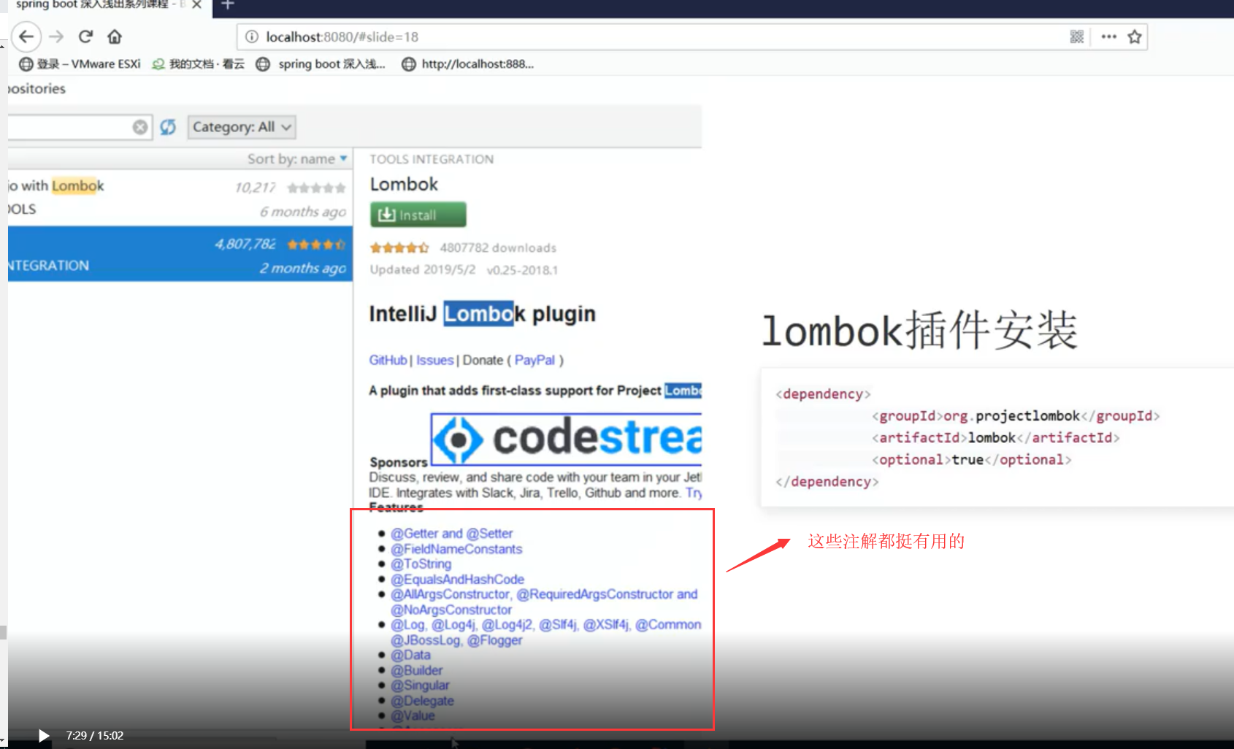
Task: Play the video with the play button
Action: 44,736
